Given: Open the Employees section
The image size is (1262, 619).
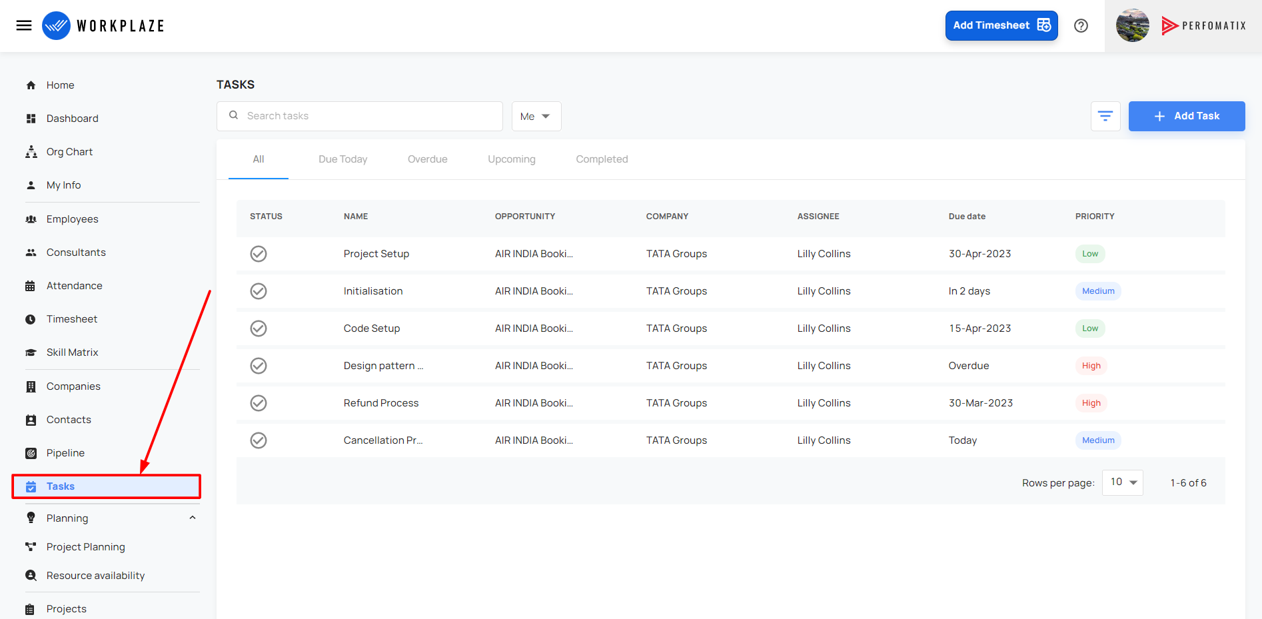Looking at the screenshot, I should click(x=72, y=219).
